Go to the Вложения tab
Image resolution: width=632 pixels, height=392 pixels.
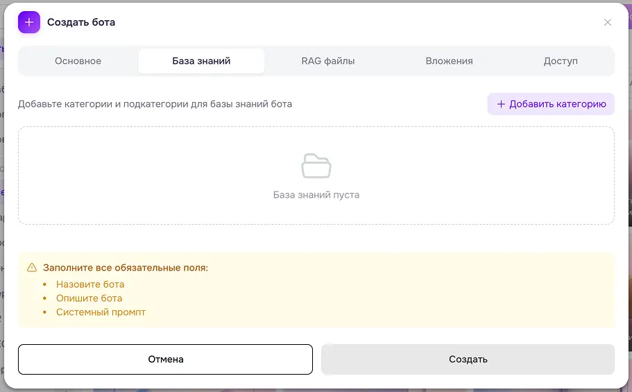(x=449, y=61)
